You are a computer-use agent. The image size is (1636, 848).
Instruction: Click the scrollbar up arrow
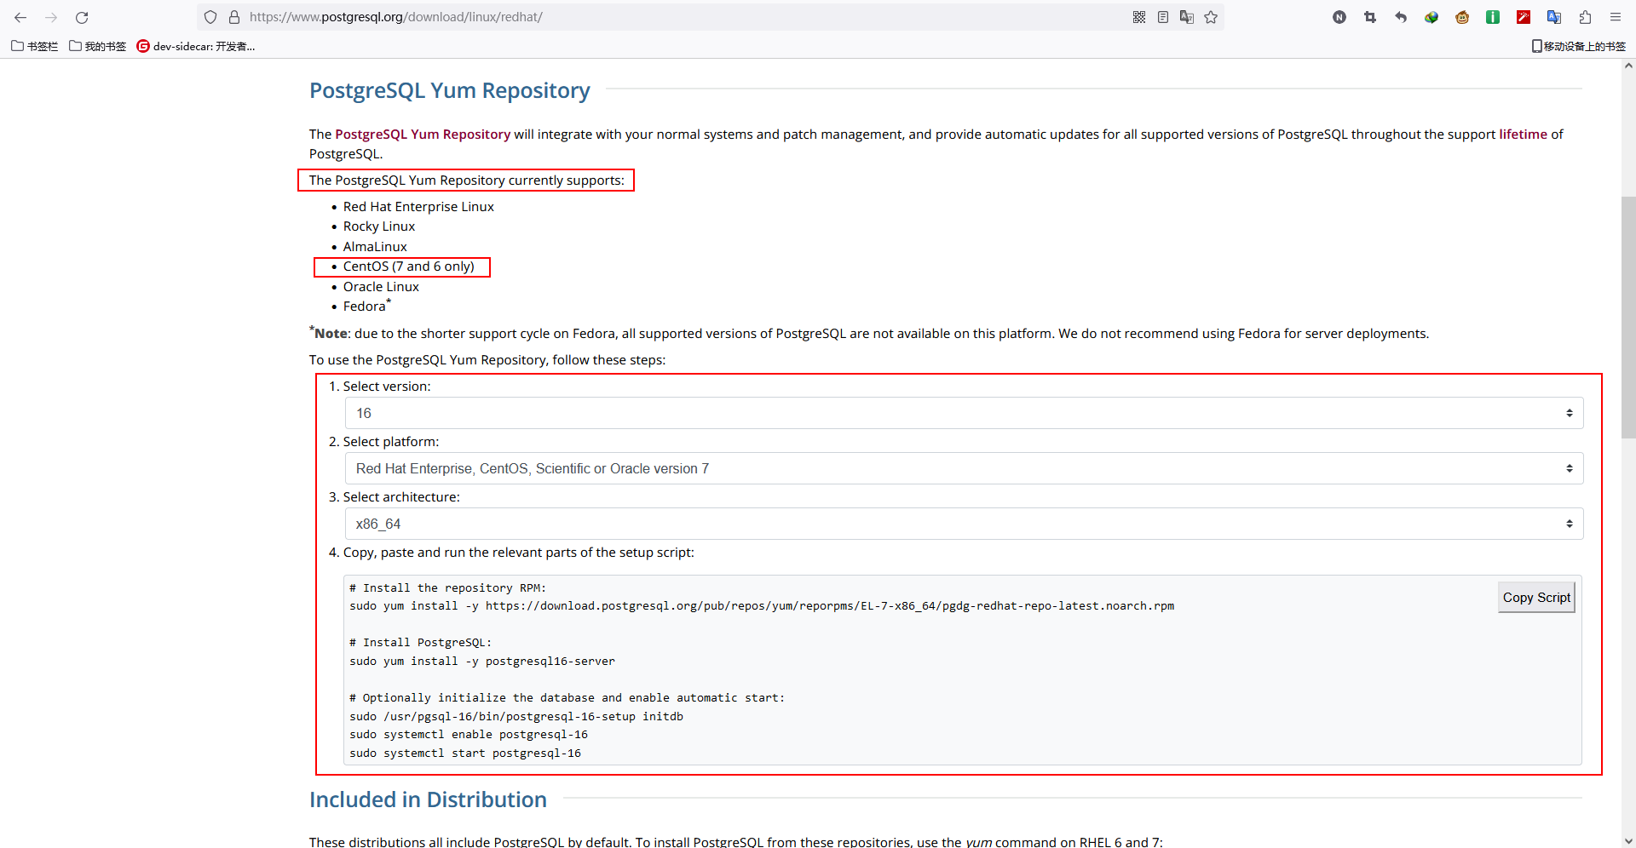click(1628, 66)
